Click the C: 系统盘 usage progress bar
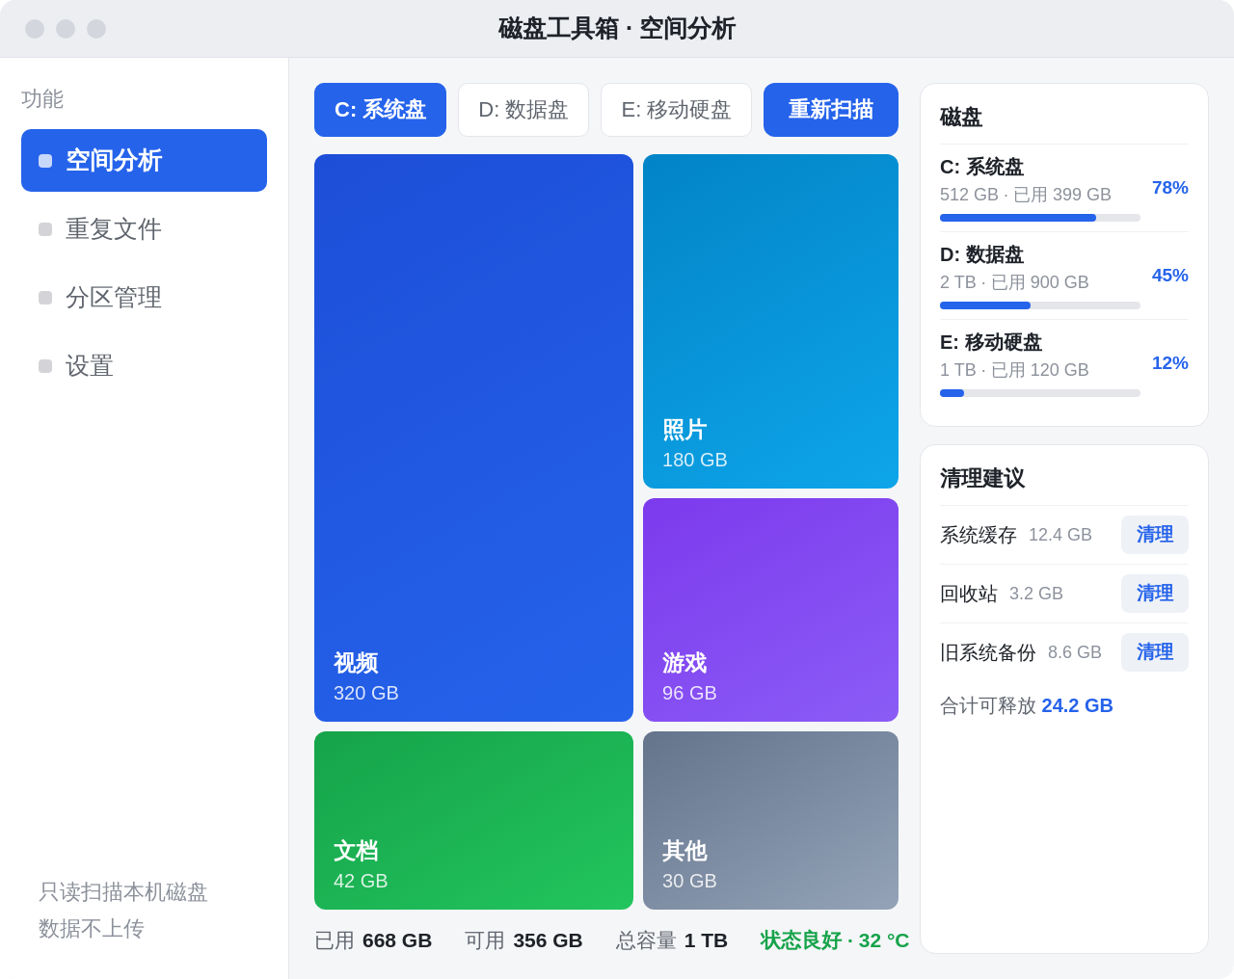Screen dimensions: 1234x979 pyautogui.click(x=1040, y=218)
